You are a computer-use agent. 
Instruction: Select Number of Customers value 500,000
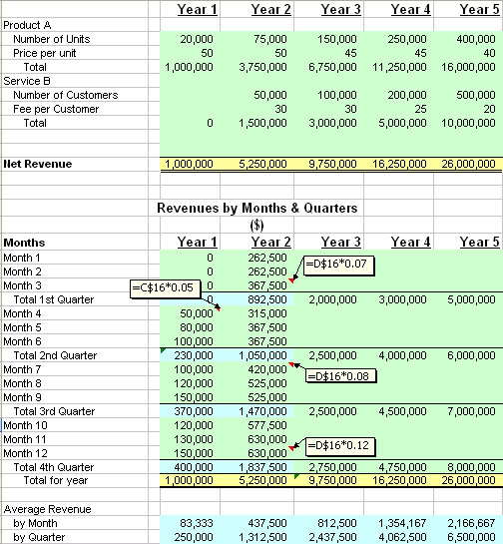click(476, 95)
